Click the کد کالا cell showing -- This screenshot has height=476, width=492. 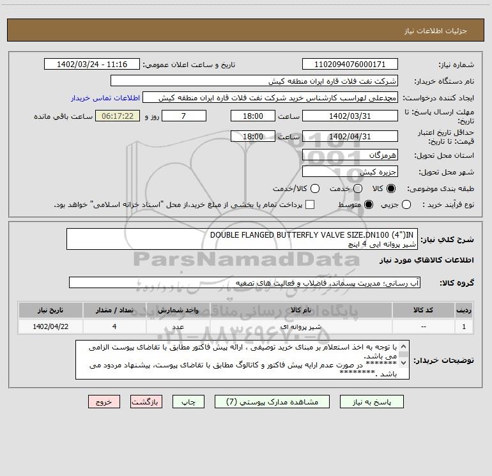pyautogui.click(x=423, y=326)
